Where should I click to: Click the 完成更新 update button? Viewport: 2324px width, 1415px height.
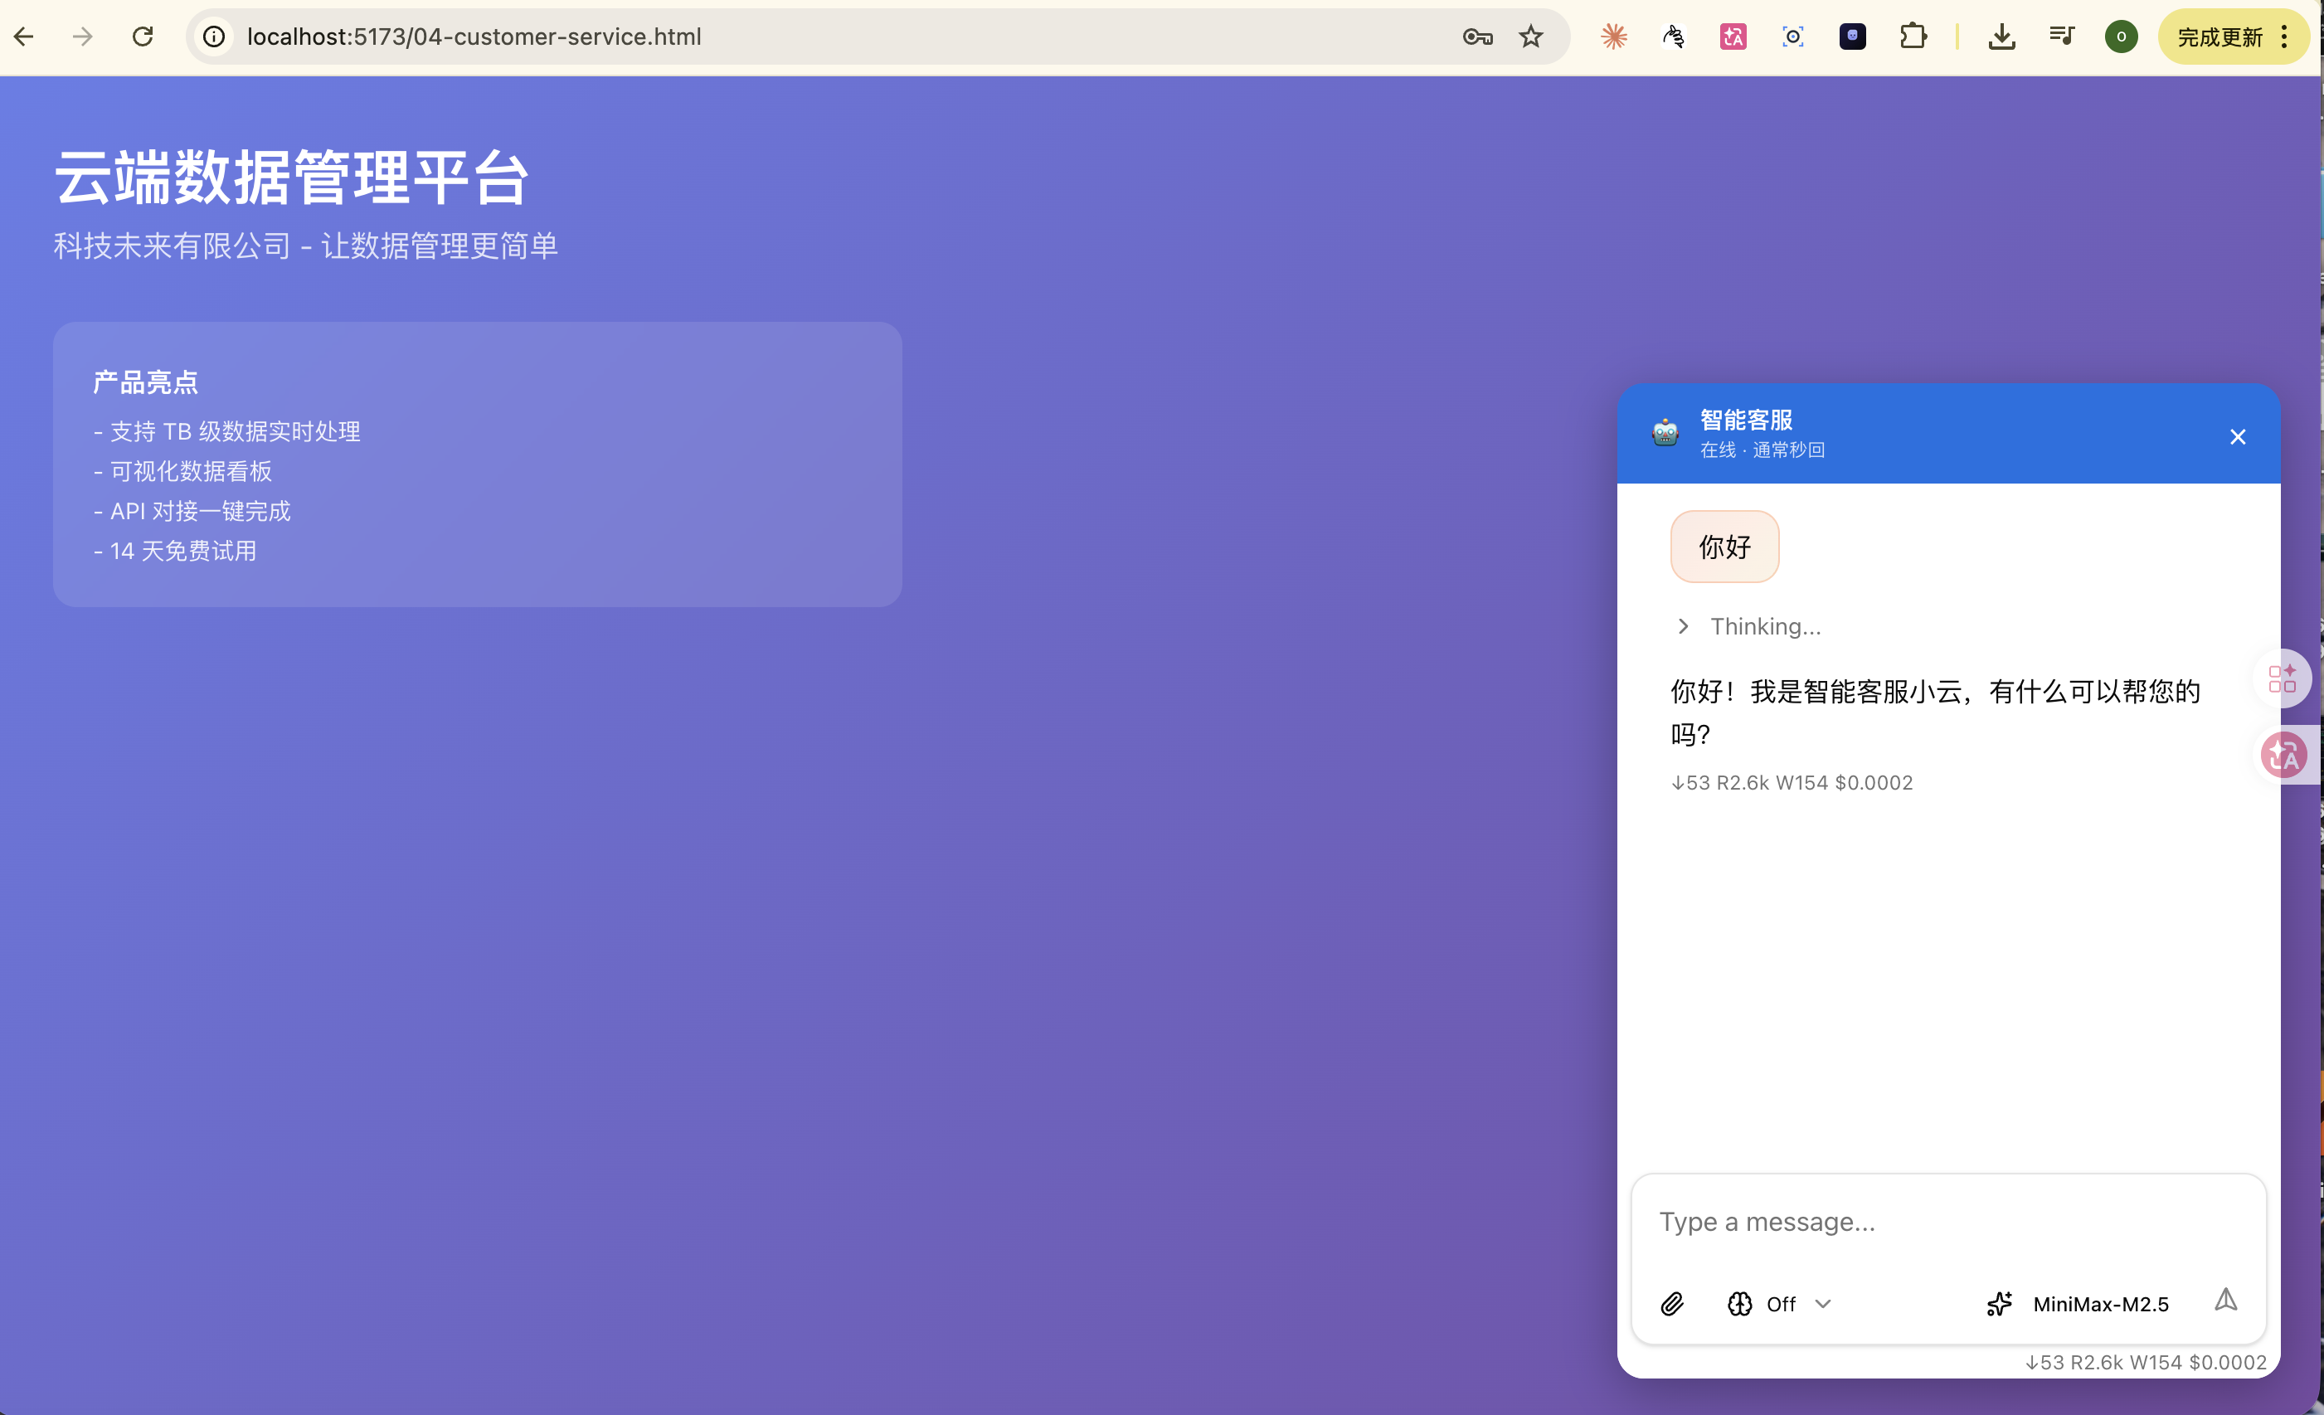tap(2219, 36)
